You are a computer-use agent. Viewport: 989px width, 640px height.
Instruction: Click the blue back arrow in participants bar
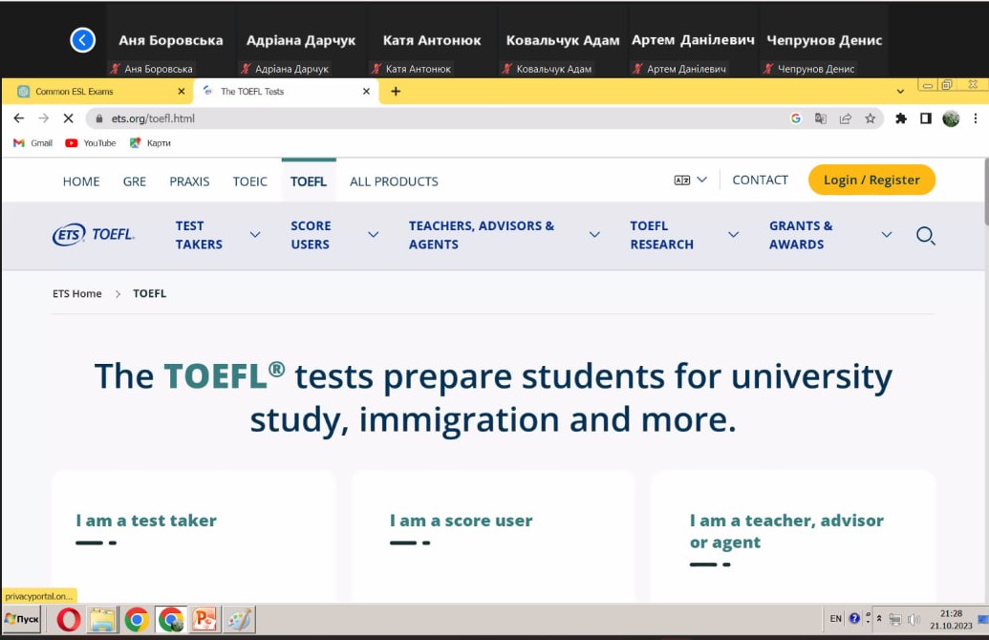tap(83, 40)
